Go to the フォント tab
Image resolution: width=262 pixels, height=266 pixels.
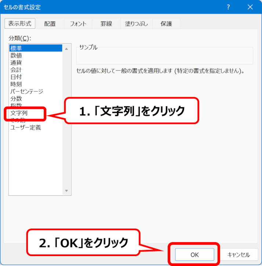[x=78, y=24]
